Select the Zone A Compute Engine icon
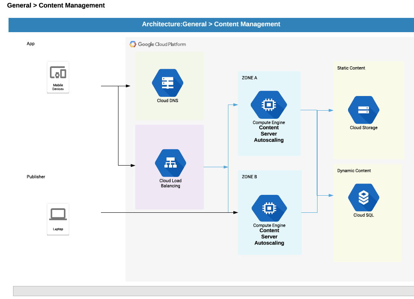 (269, 105)
